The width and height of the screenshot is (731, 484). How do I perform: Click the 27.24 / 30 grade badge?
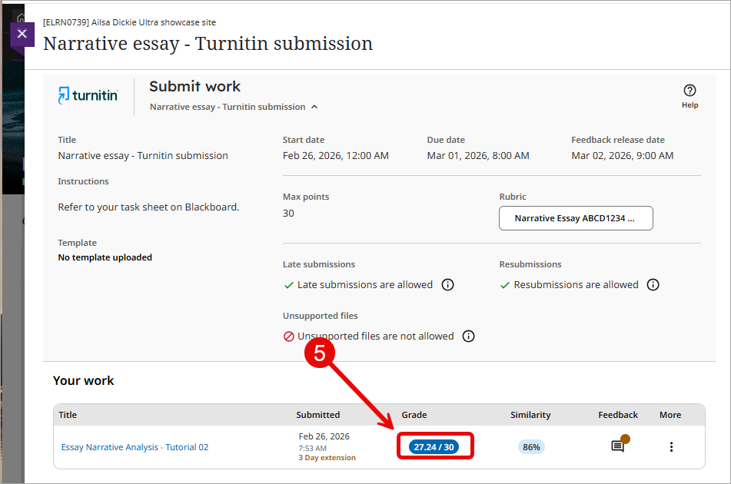(435, 447)
